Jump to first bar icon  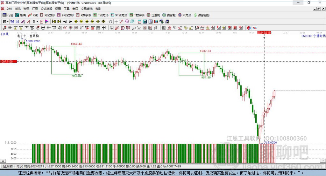tap(53, 22)
